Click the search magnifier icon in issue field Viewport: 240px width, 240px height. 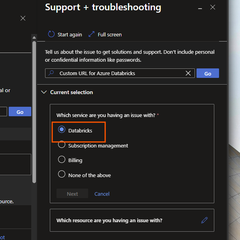[51, 73]
